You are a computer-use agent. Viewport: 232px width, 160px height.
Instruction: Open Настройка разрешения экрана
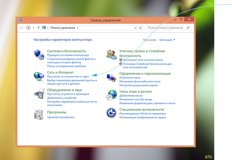(138, 85)
